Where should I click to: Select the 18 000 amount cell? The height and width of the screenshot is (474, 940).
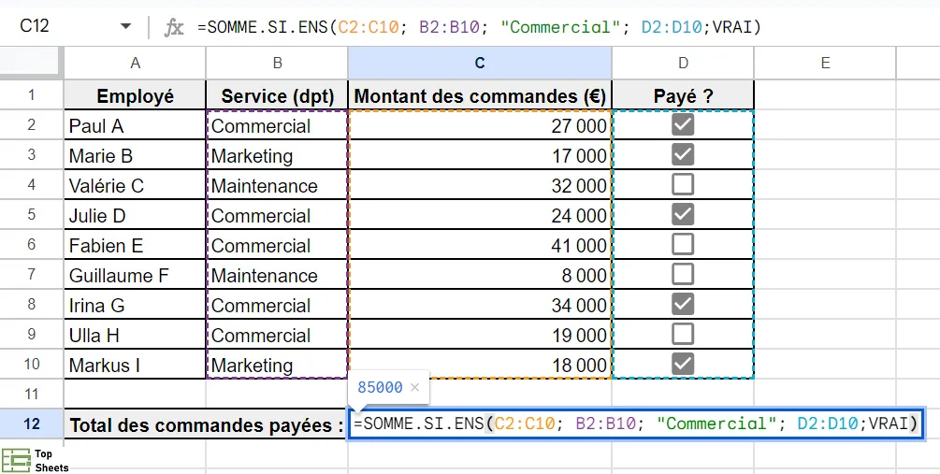[480, 365]
